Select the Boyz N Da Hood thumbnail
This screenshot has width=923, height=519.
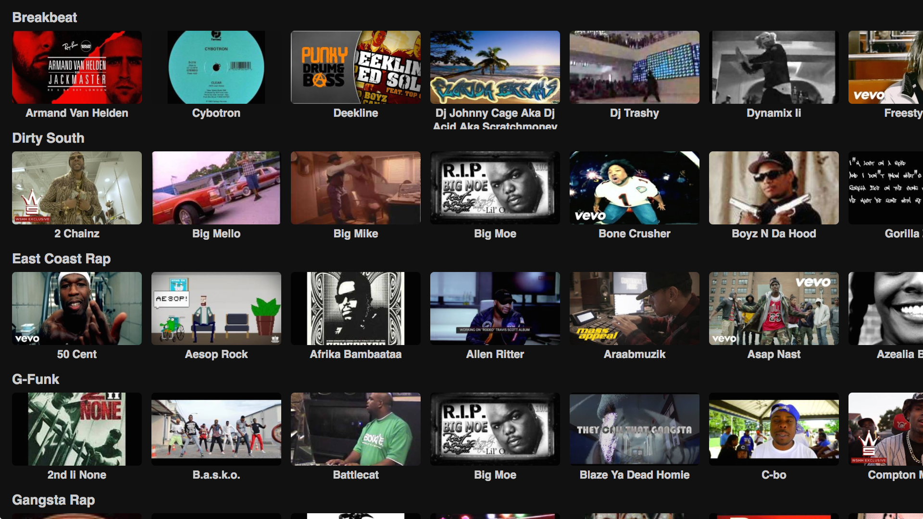pyautogui.click(x=773, y=188)
